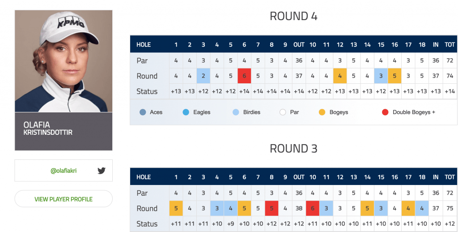
Task: Select the blue birdie on Round 4 hole 3
Action: click(x=204, y=76)
